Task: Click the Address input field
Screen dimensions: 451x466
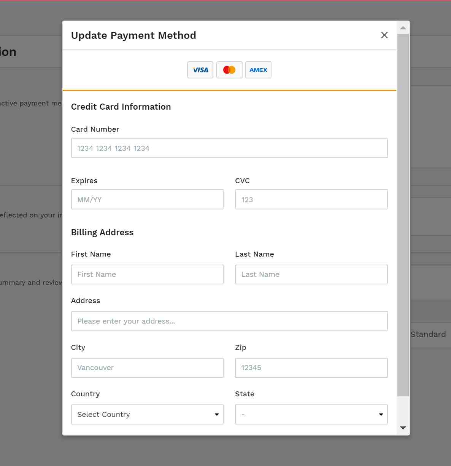Action: [229, 321]
